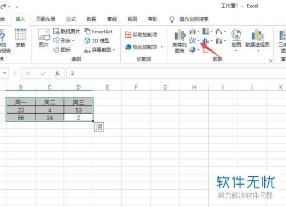Click the formula bar input showing 2
This screenshot has height=207, width=286.
176,73
